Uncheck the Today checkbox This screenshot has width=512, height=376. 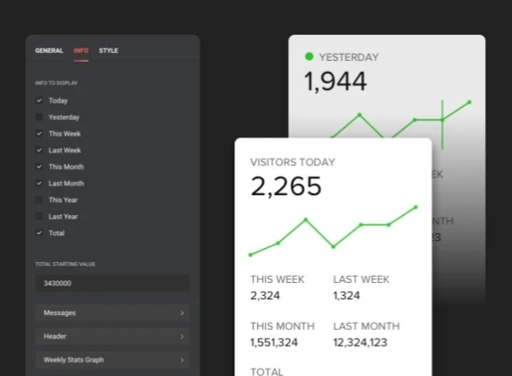pyautogui.click(x=39, y=101)
